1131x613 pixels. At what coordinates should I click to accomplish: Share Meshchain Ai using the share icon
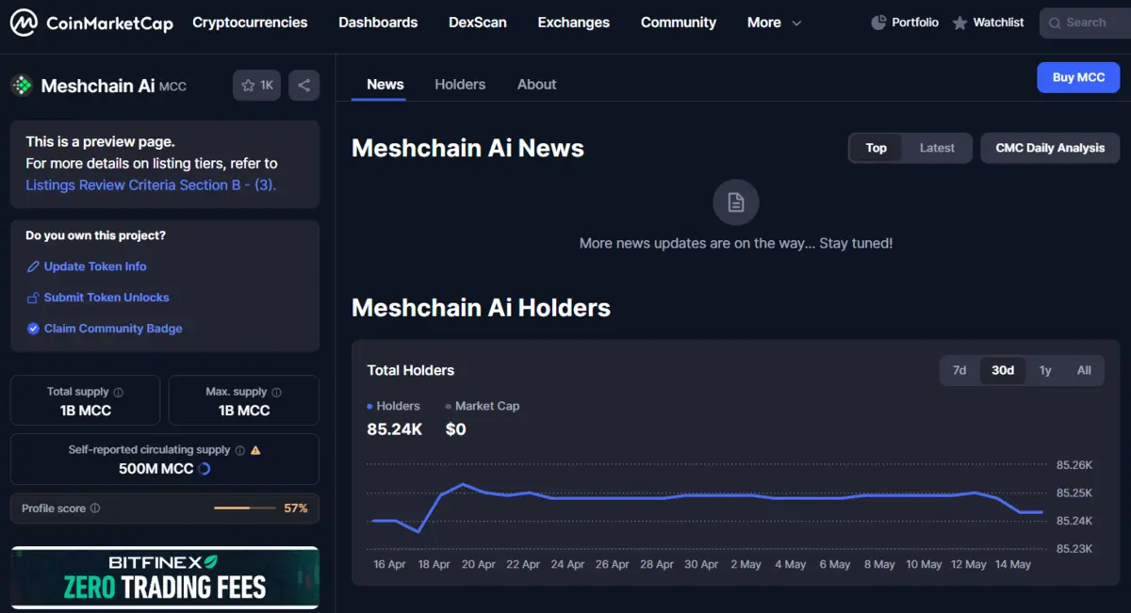pyautogui.click(x=303, y=86)
